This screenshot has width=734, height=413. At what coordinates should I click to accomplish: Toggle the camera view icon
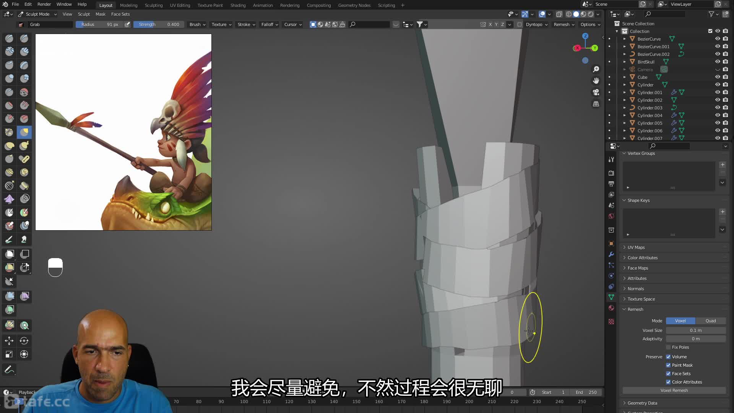tap(596, 92)
